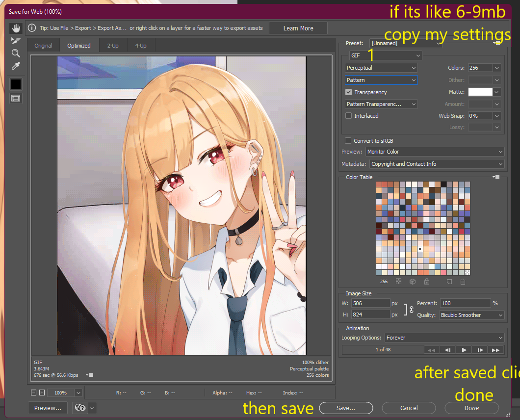
Task: Step to the next animation frame
Action: point(480,350)
